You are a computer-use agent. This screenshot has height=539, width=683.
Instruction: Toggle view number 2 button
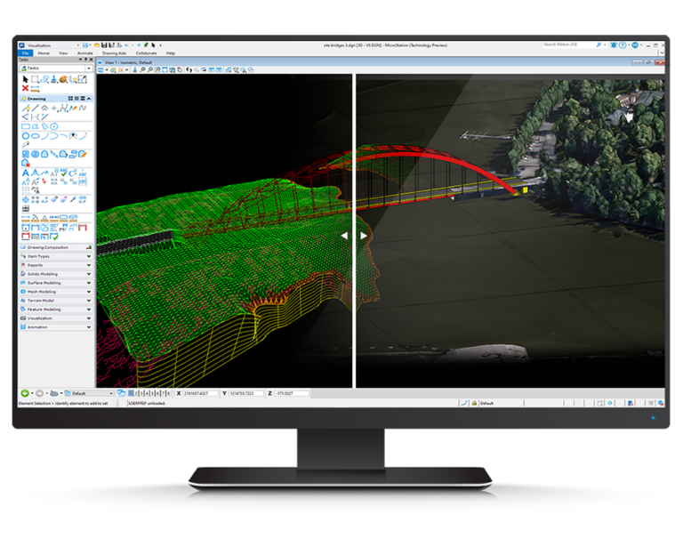136,393
